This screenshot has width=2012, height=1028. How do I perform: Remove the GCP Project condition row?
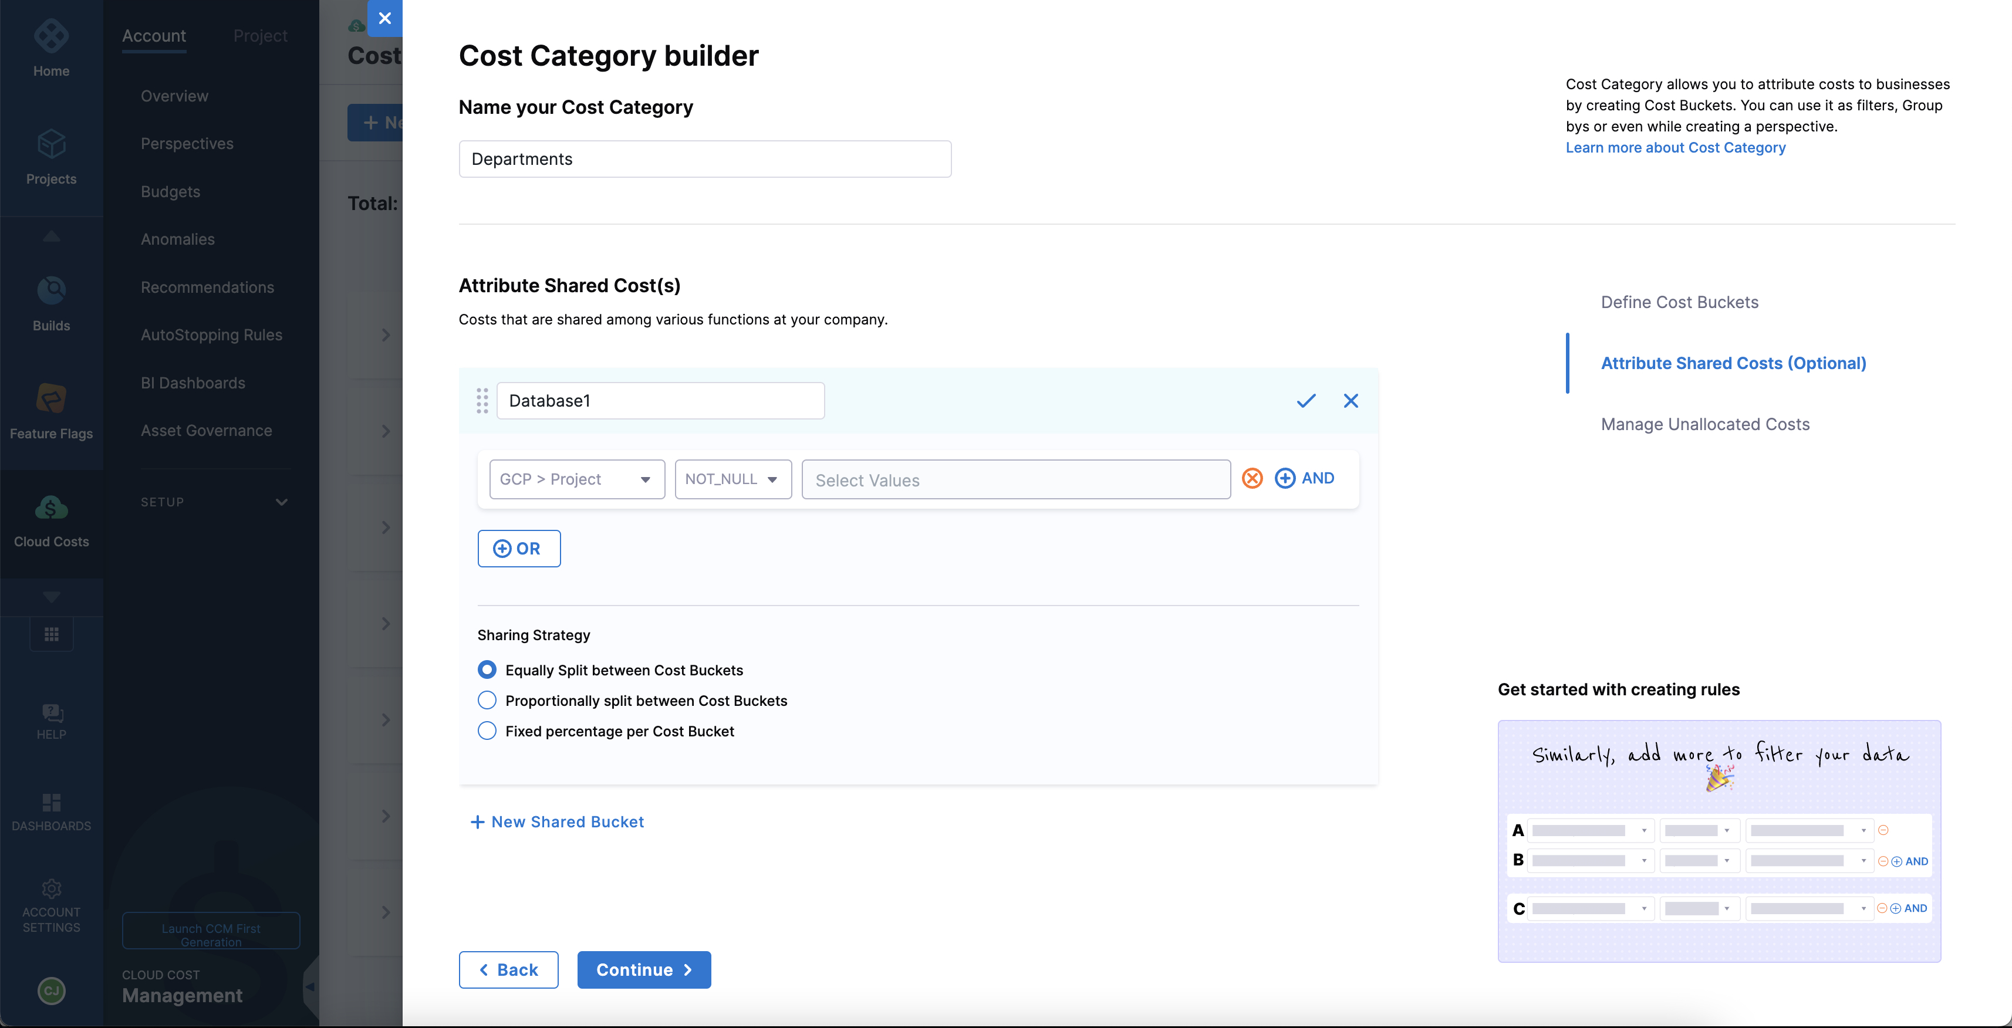[1252, 478]
